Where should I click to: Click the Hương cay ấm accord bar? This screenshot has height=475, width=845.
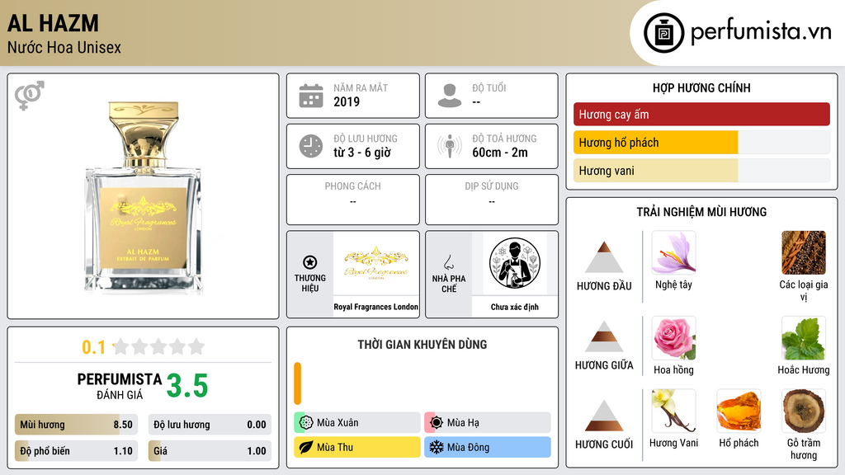coord(701,114)
